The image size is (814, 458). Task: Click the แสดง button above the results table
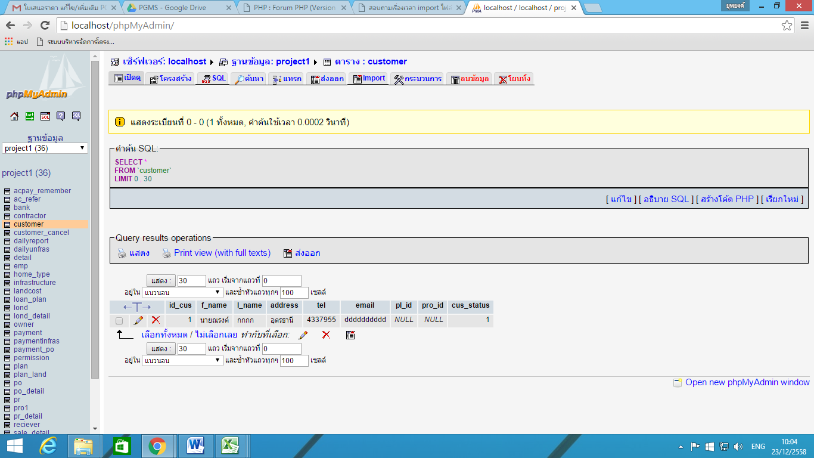click(x=161, y=281)
